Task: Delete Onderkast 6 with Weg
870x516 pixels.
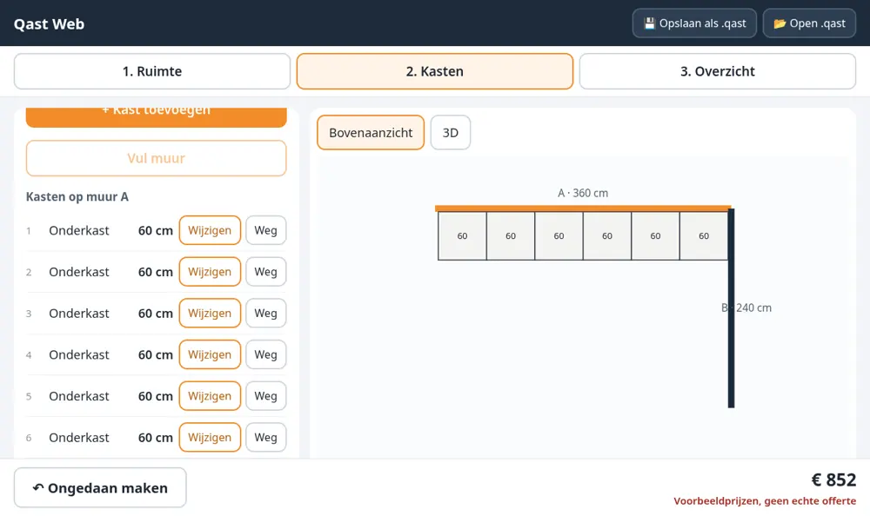Action: [265, 437]
